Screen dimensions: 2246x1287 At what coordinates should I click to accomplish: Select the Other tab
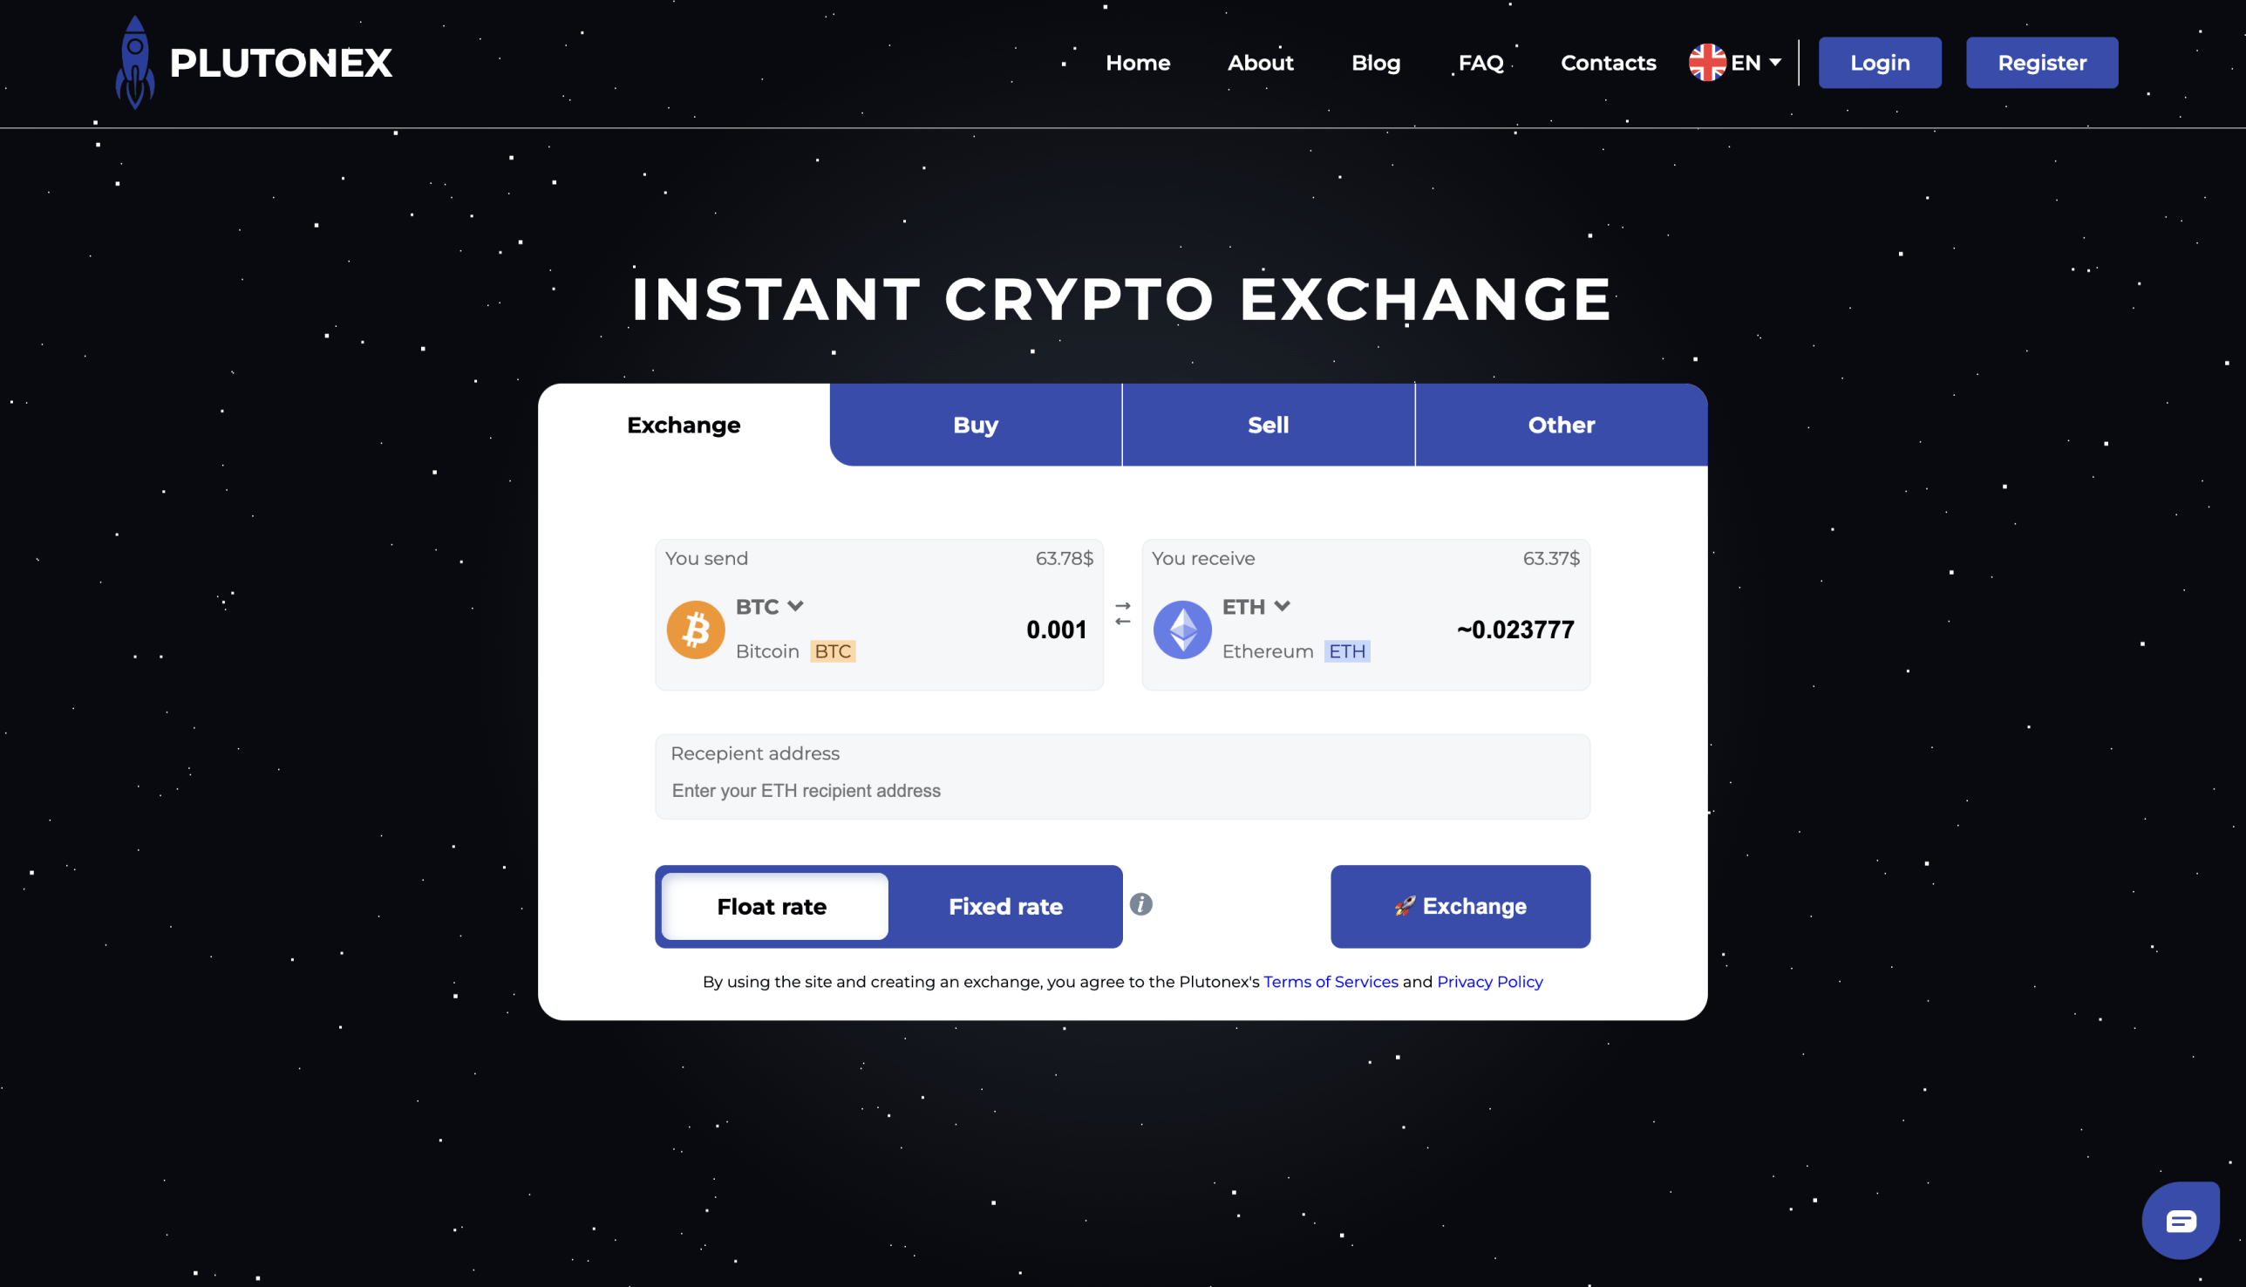(1560, 425)
